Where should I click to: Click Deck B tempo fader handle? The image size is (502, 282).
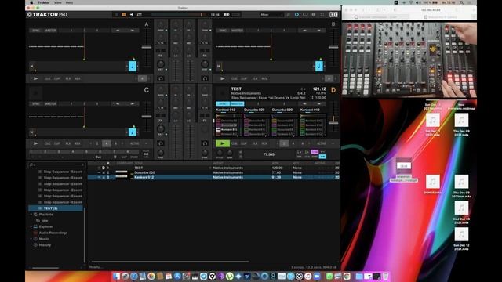tap(333, 47)
